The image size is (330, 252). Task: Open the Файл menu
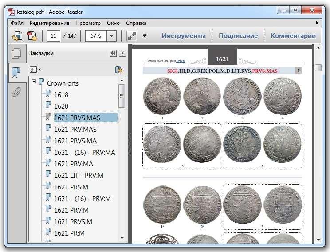click(17, 23)
